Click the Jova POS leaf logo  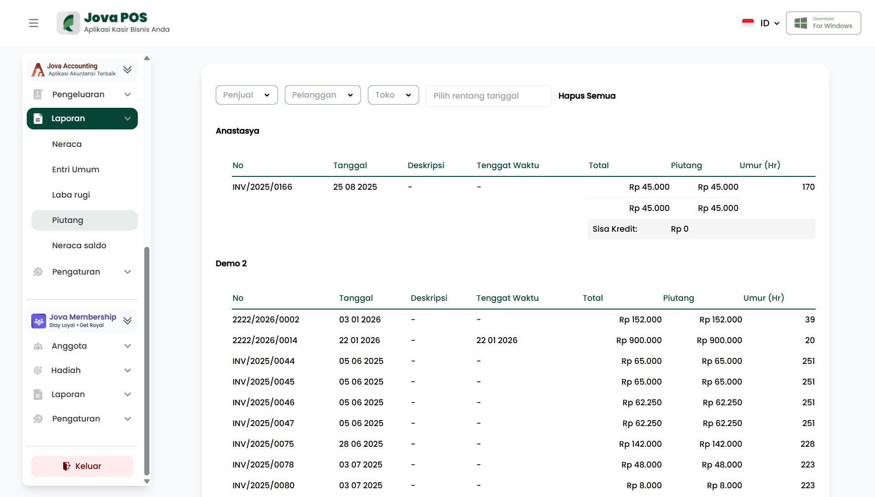[69, 23]
